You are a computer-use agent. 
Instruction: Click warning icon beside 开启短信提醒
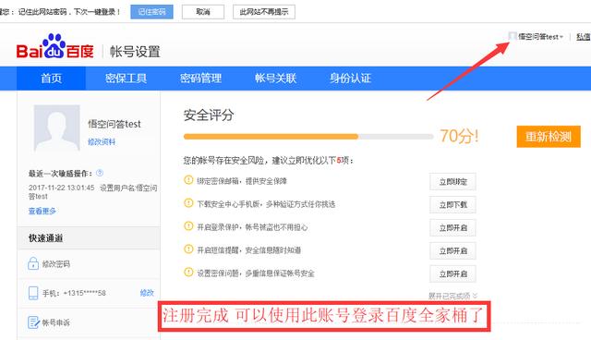click(x=188, y=249)
